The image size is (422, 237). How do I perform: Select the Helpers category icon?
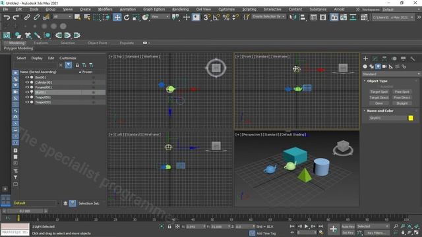(391, 66)
